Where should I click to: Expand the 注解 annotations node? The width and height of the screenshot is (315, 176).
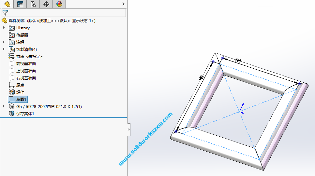click(x=4, y=42)
